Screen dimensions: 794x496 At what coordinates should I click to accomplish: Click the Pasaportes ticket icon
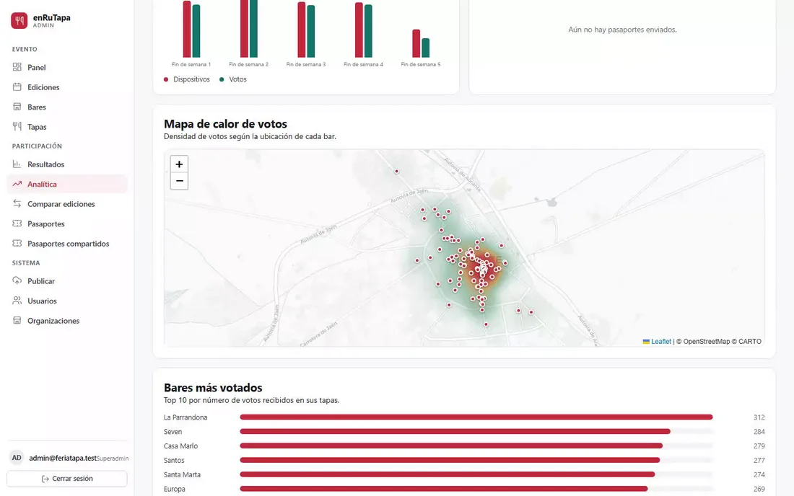click(x=17, y=223)
